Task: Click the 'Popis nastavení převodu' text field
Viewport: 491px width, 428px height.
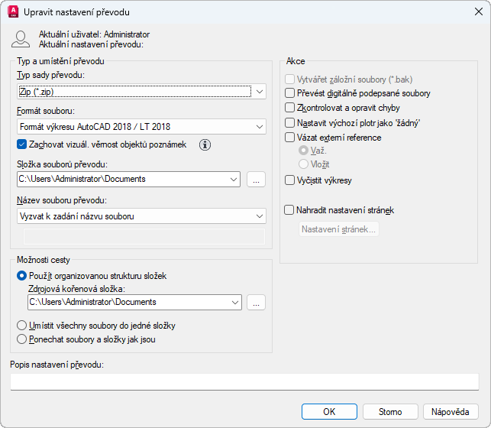Action: 244,381
